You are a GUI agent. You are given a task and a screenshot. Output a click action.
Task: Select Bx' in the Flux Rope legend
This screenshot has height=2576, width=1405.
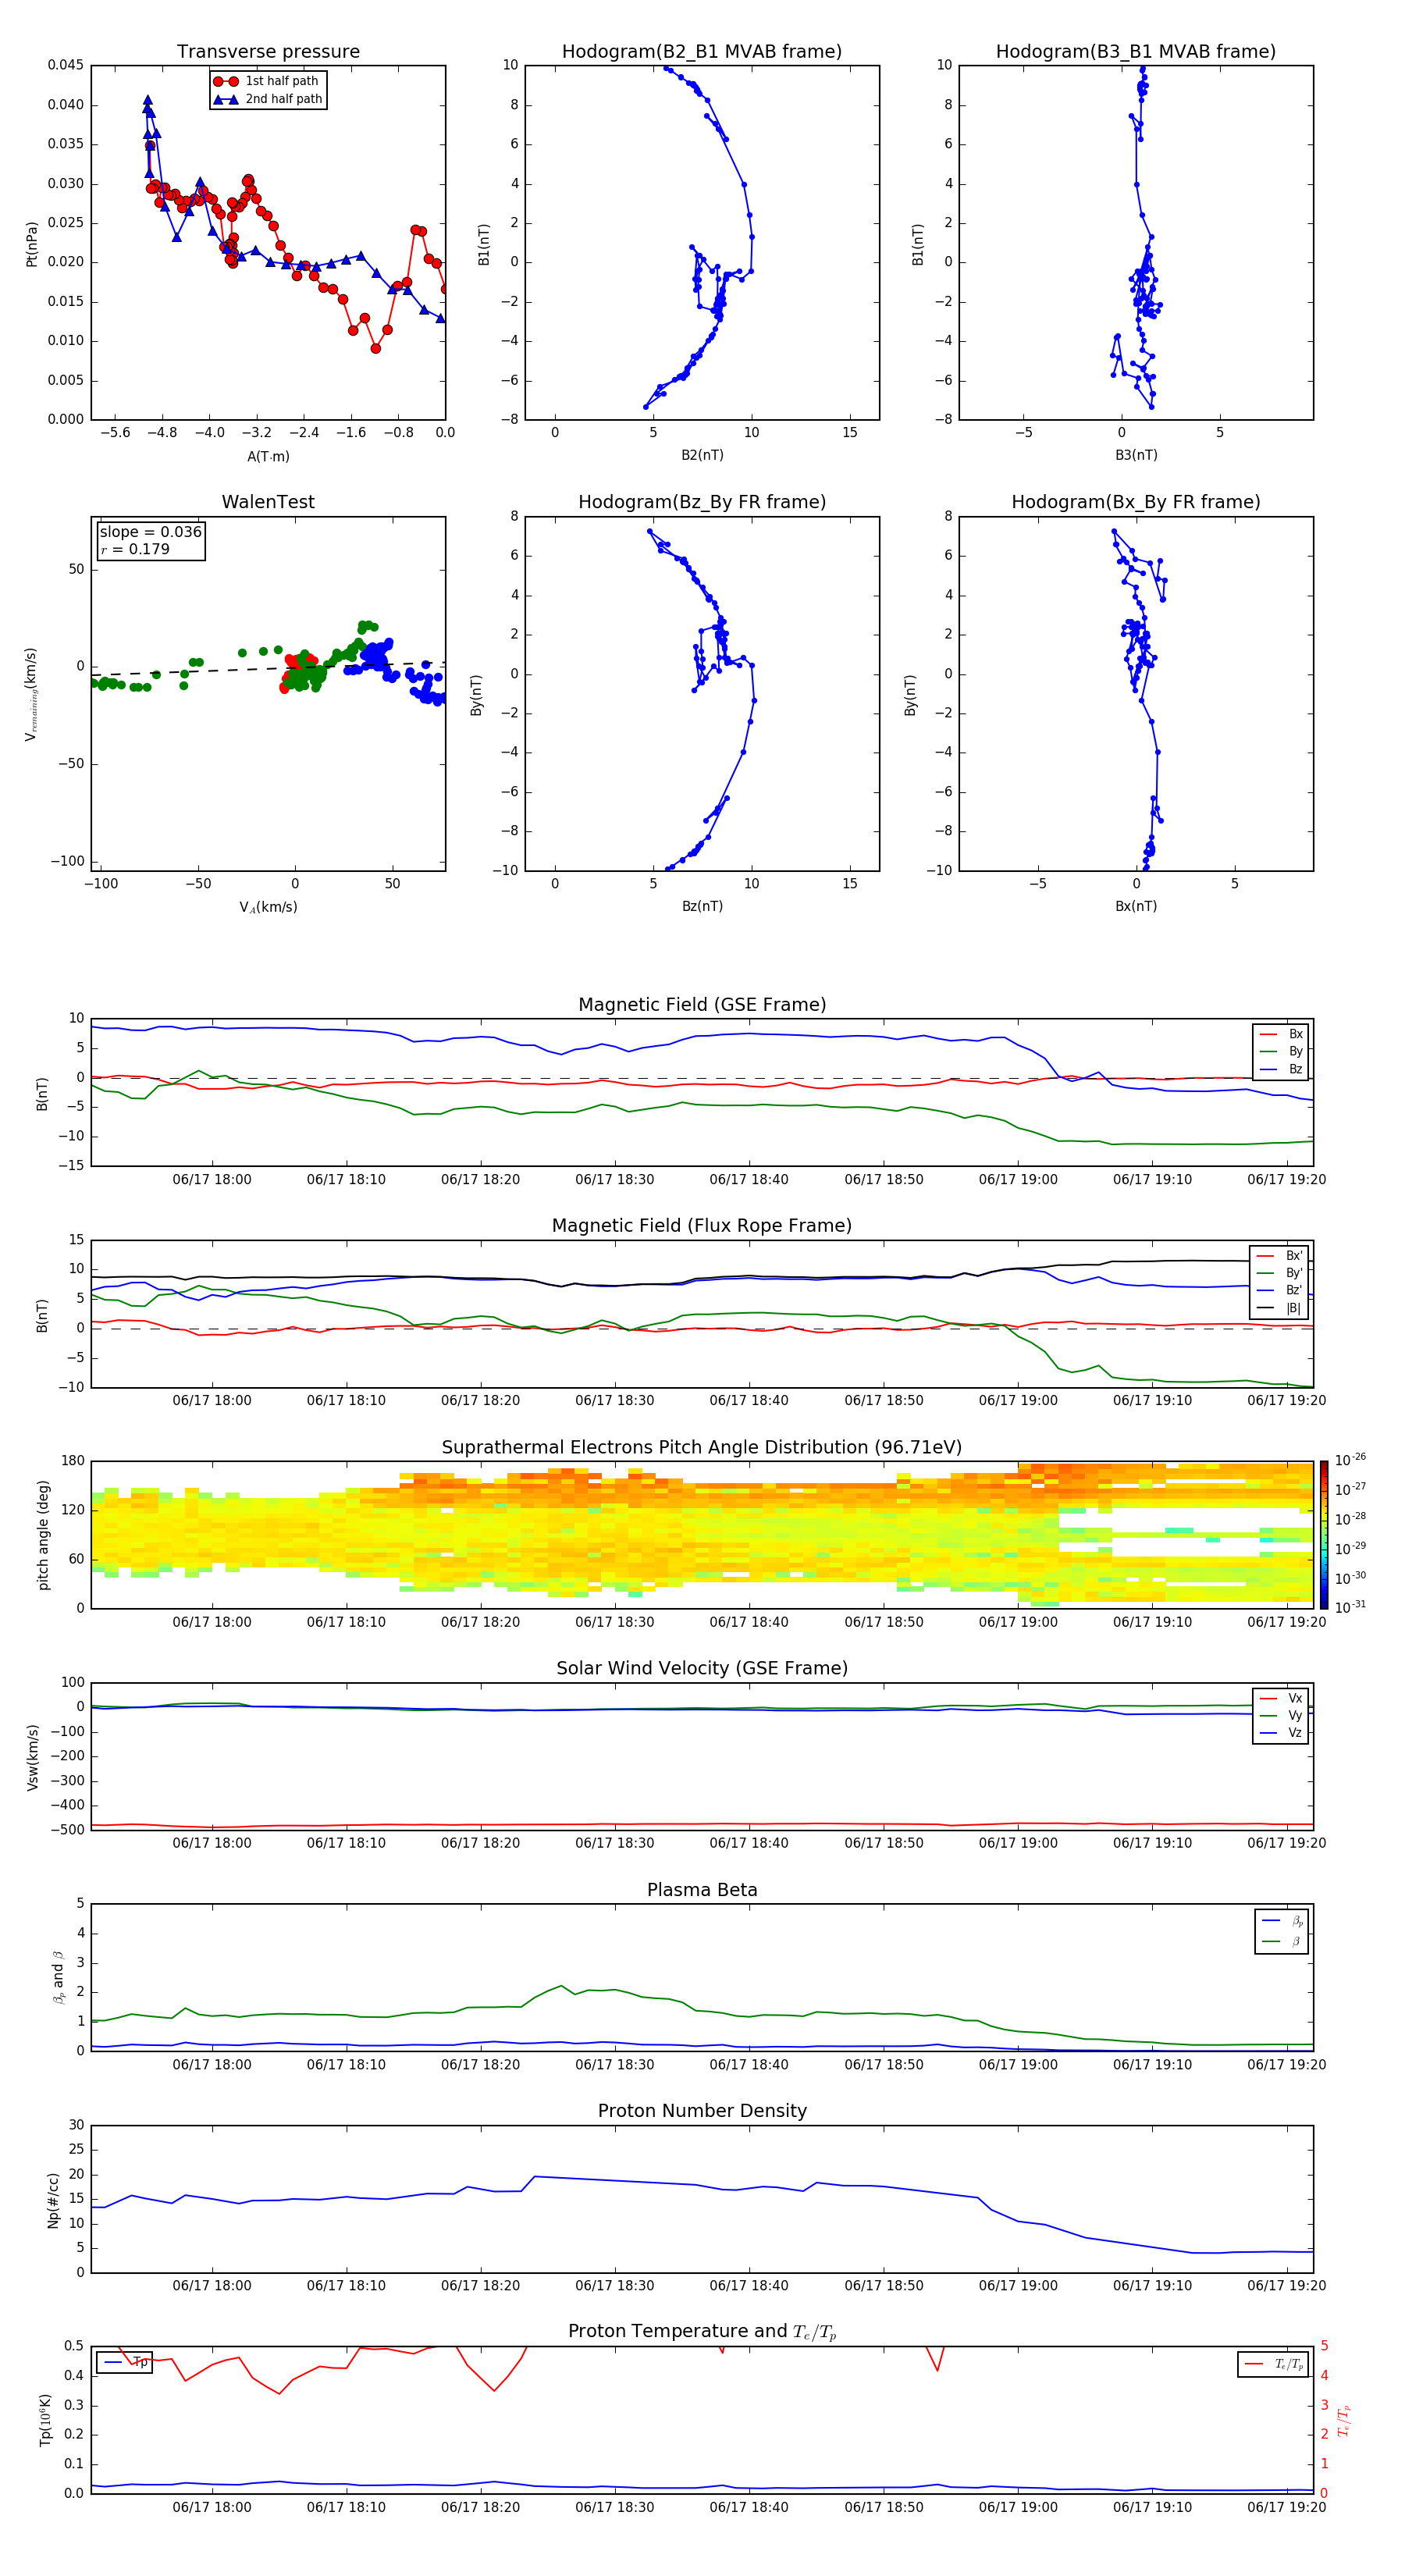tap(1280, 1256)
